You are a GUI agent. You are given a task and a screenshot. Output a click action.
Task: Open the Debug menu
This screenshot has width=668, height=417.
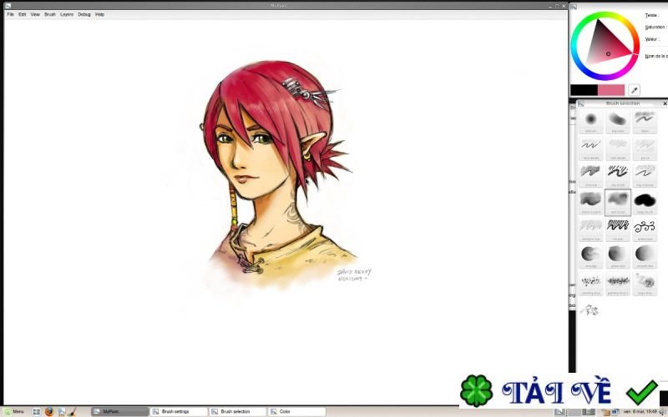click(x=84, y=14)
